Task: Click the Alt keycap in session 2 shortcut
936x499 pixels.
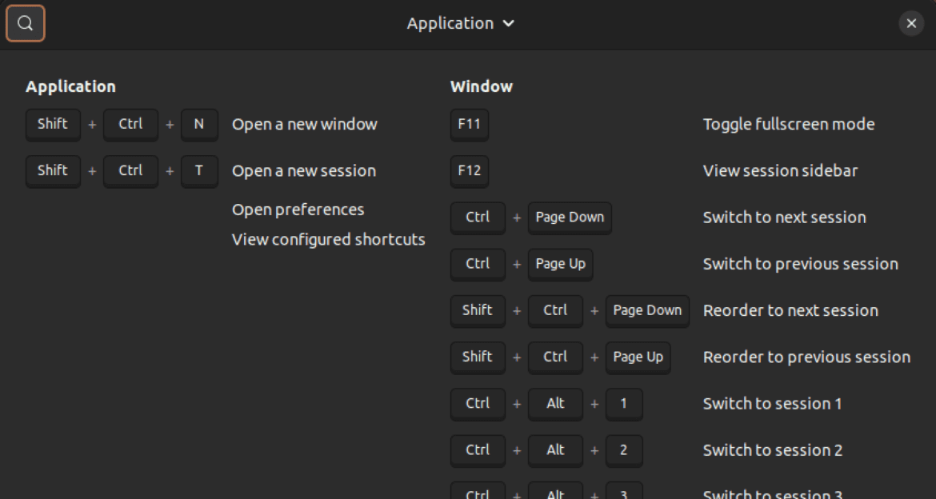Action: pos(555,450)
